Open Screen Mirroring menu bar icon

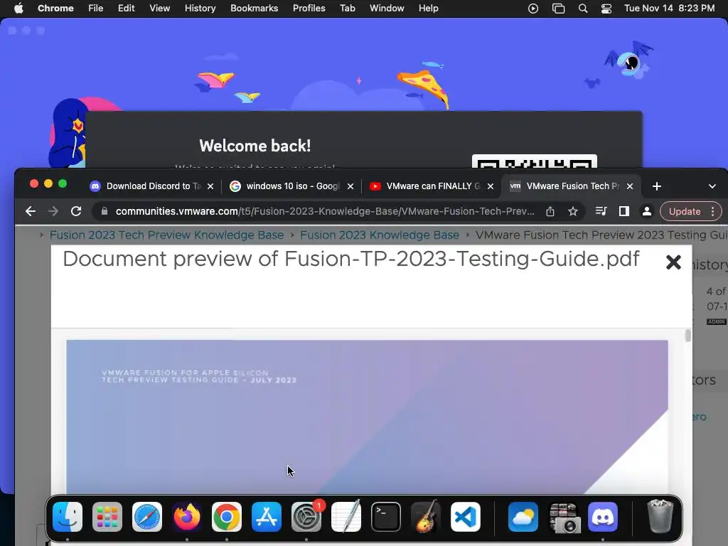(559, 9)
